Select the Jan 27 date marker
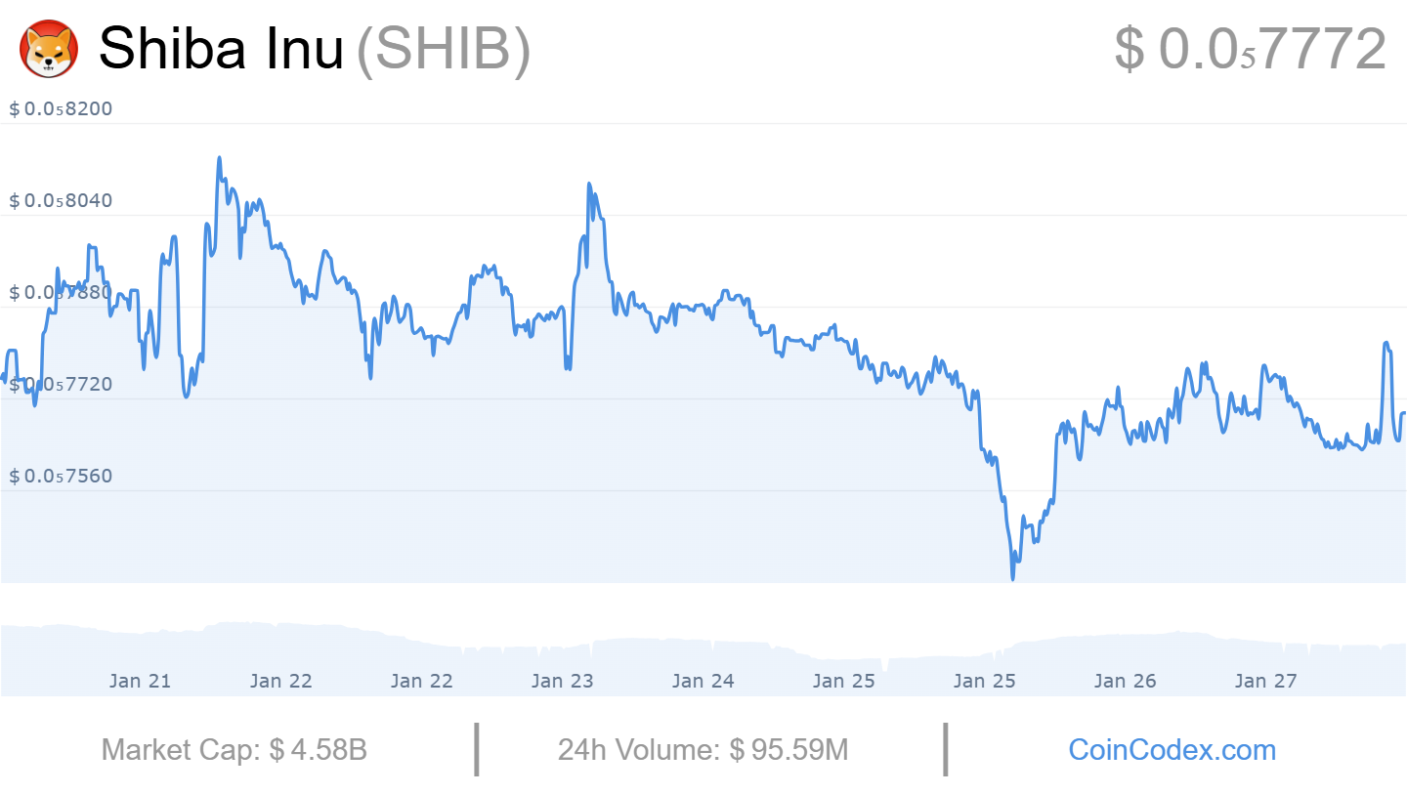Image resolution: width=1407 pixels, height=794 pixels. [1265, 681]
